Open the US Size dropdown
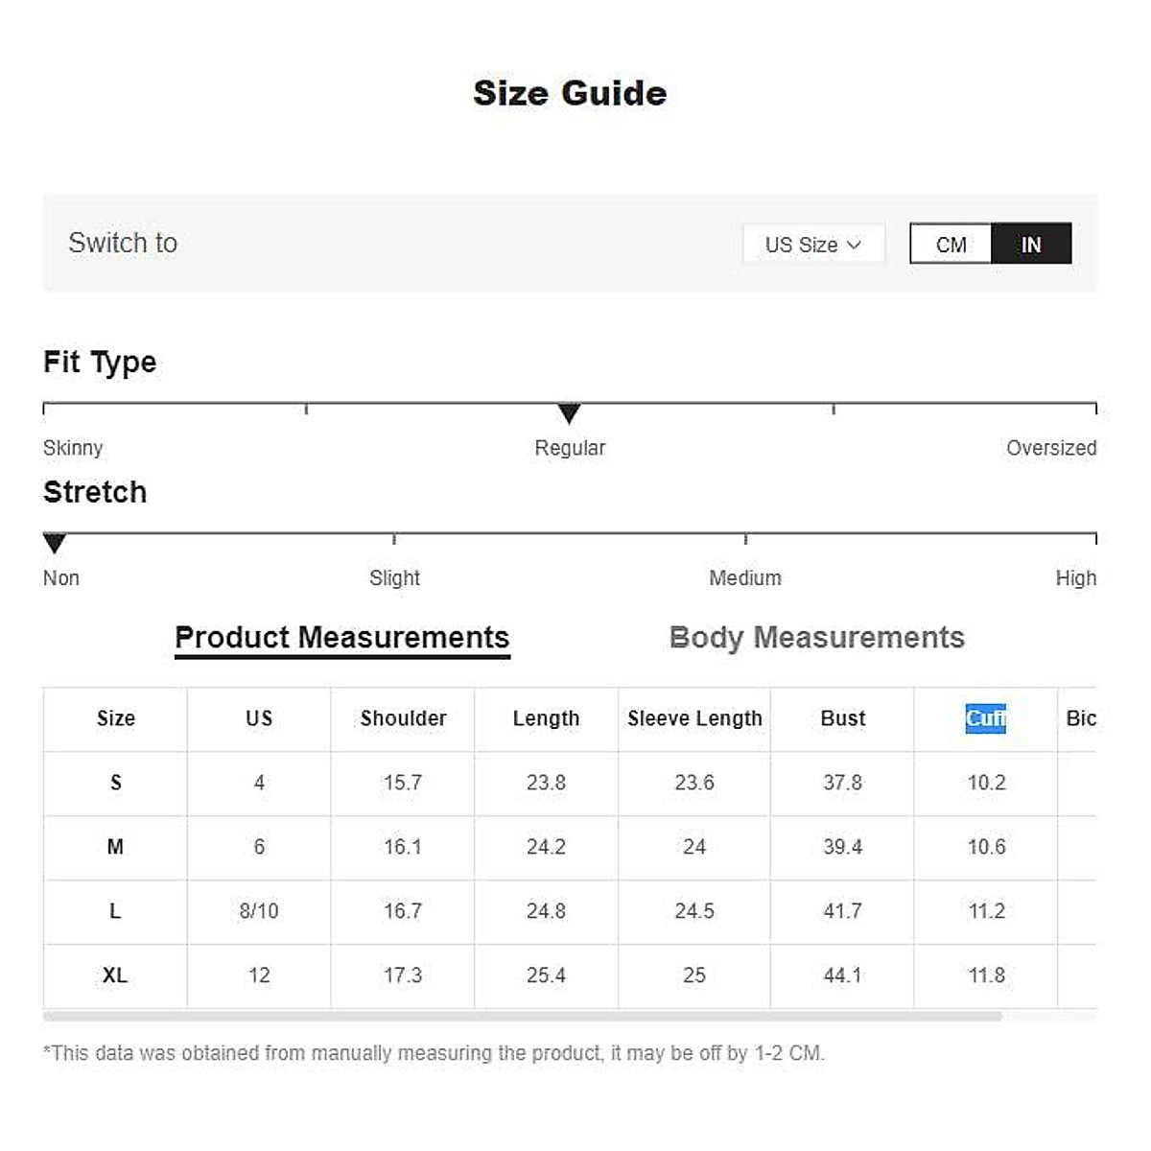This screenshot has height=1151, width=1151. 812,245
